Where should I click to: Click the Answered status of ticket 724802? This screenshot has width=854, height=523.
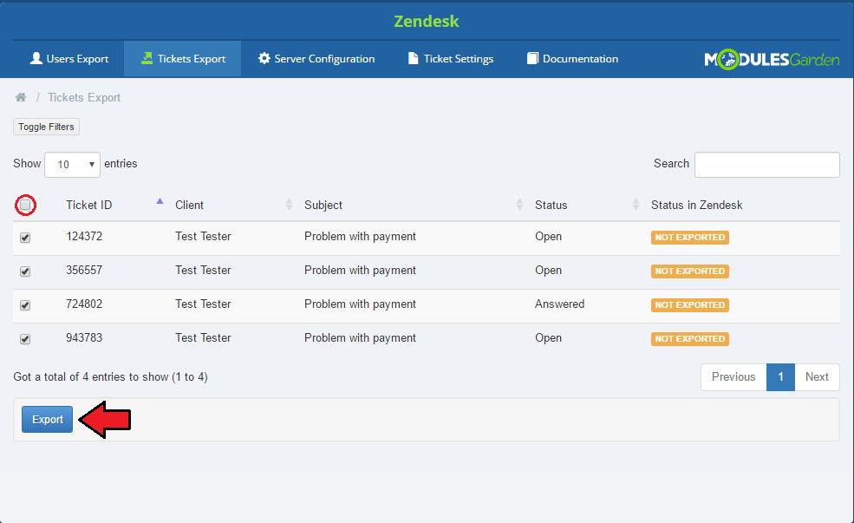[559, 304]
